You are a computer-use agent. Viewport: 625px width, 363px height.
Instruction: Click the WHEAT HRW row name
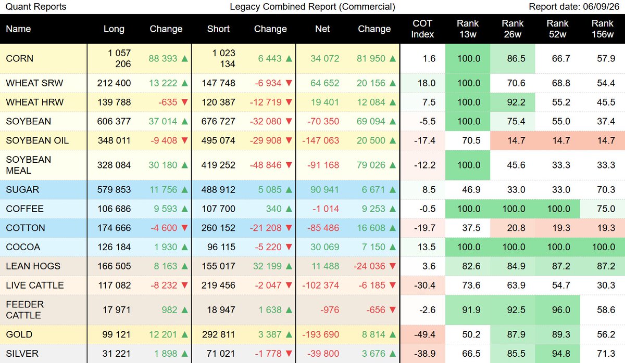34,102
